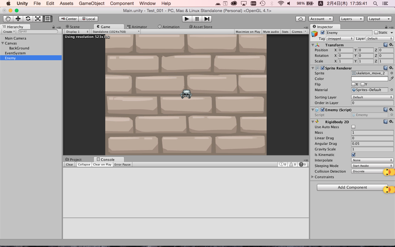This screenshot has width=395, height=247.
Task: Open Rigidbody 2D help icon
Action: click(385, 122)
